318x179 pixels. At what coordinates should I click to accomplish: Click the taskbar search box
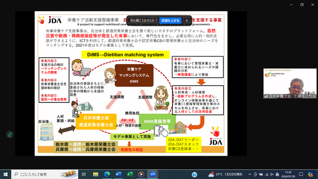[45, 174]
